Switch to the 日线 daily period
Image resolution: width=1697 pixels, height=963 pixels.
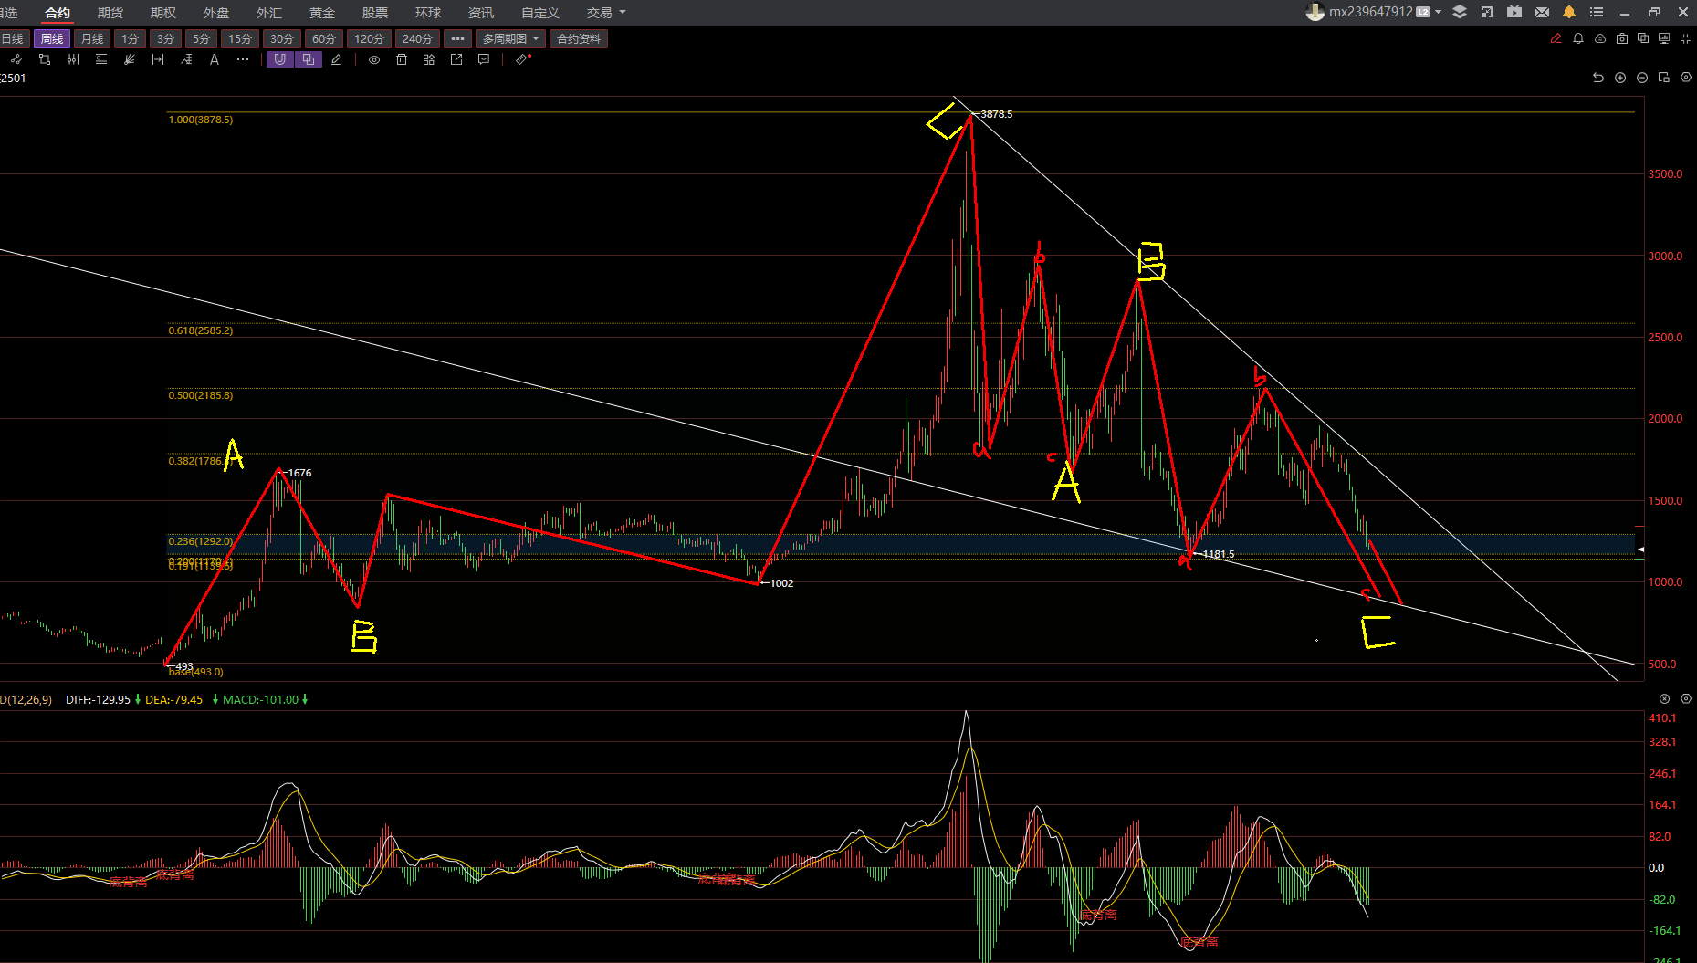click(x=14, y=38)
